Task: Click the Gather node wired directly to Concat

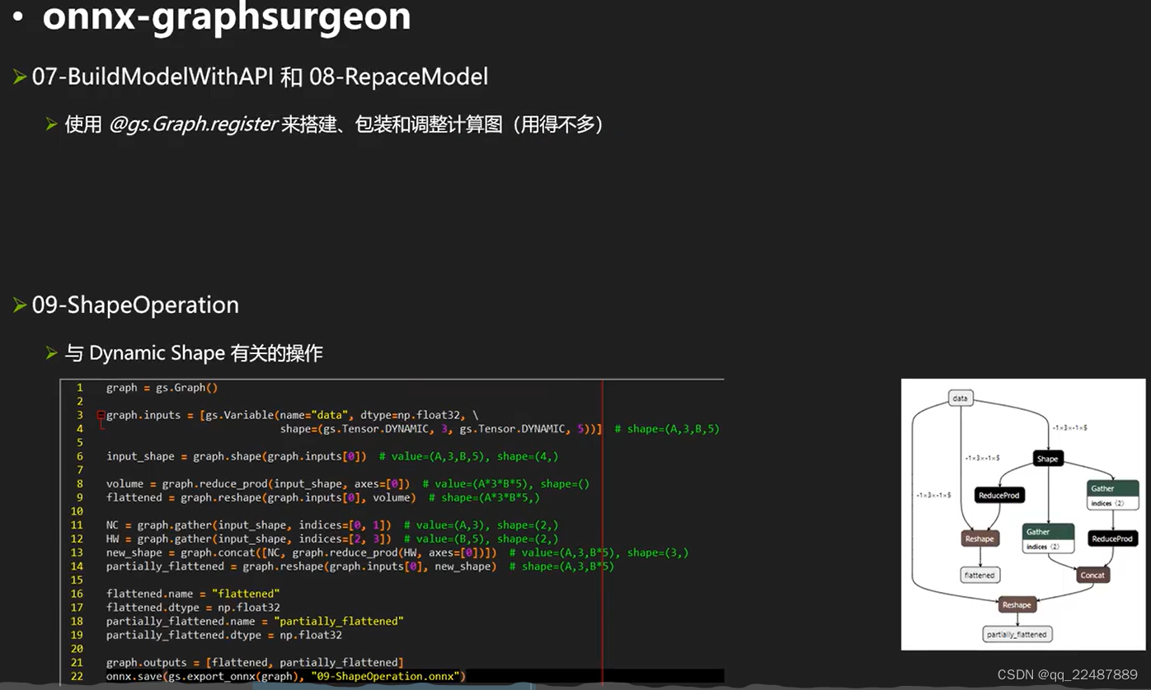Action: [1049, 538]
